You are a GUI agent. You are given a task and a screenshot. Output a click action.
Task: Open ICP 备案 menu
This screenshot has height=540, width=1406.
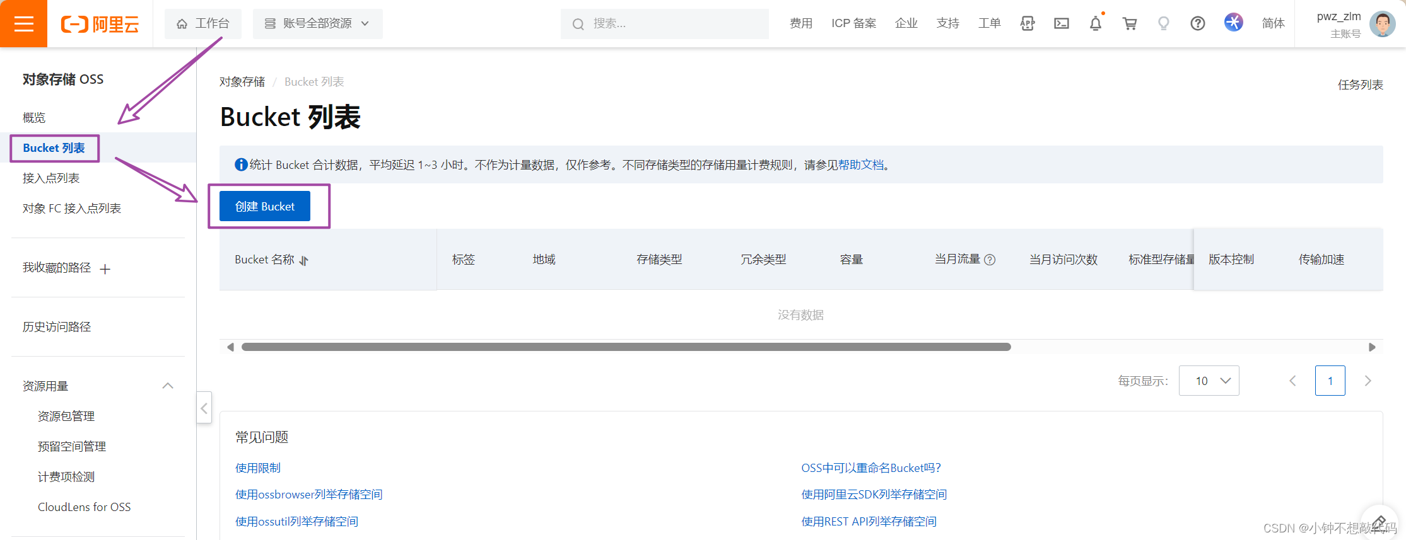coord(853,24)
